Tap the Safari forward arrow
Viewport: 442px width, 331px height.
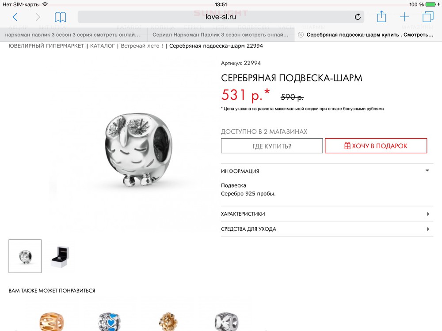click(38, 17)
